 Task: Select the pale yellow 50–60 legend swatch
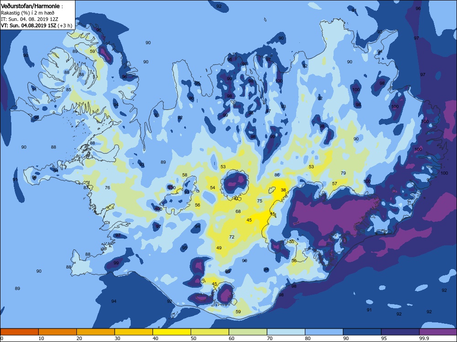(210, 332)
